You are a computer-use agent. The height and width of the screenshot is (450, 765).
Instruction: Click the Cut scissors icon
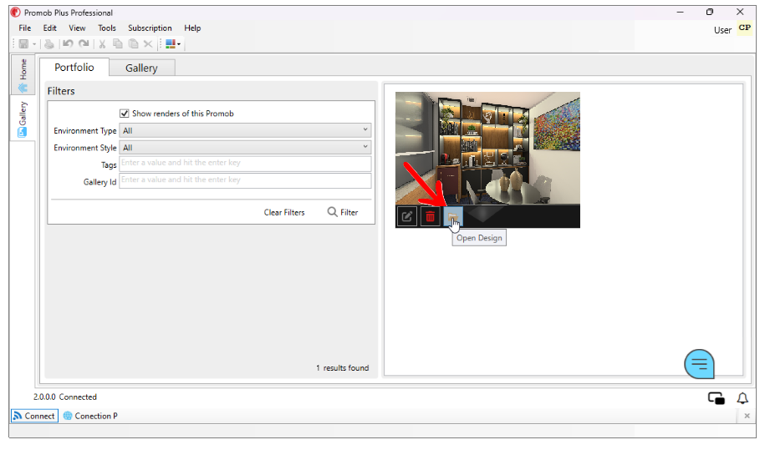tap(102, 43)
